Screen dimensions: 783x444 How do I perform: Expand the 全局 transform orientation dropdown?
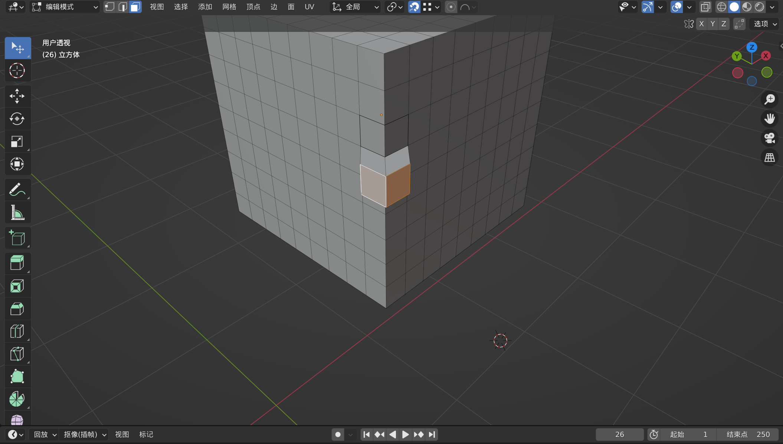tap(355, 7)
